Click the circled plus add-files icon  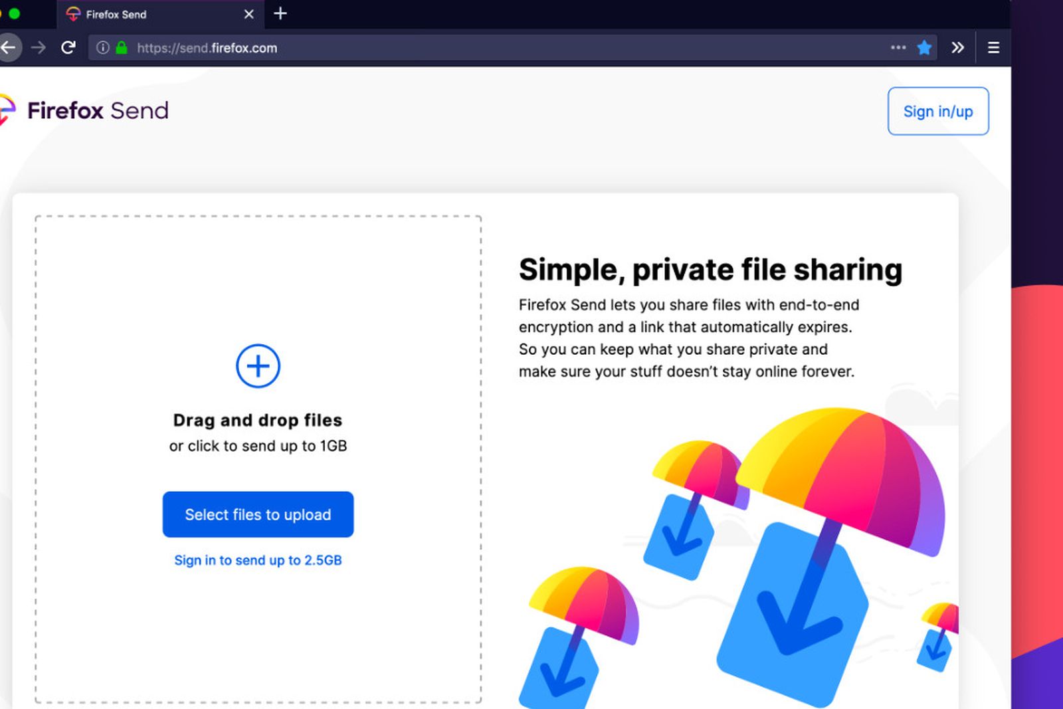258,365
